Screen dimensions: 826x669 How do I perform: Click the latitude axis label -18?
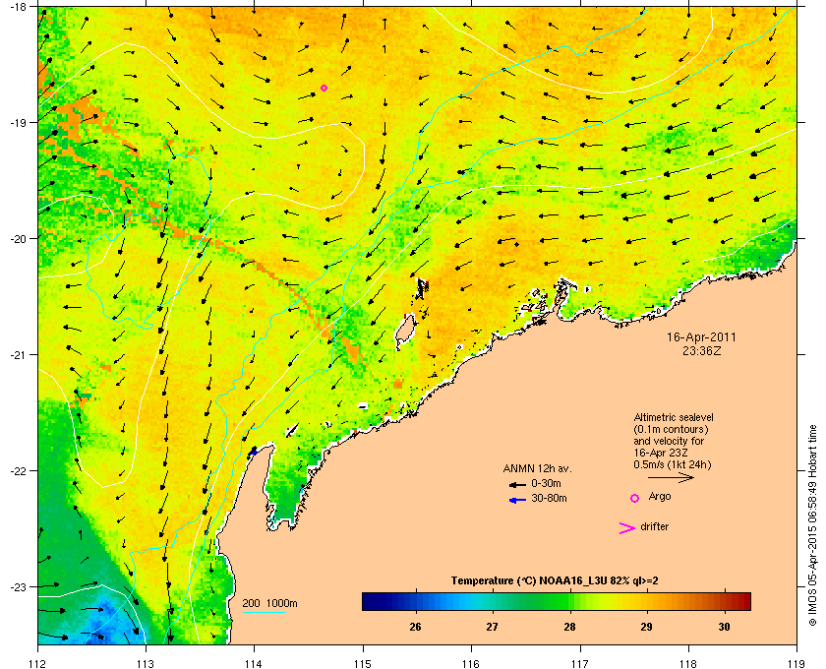[x=18, y=6]
